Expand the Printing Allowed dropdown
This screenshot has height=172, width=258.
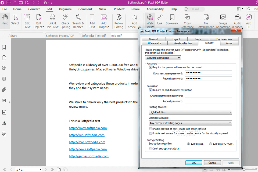click(190, 112)
